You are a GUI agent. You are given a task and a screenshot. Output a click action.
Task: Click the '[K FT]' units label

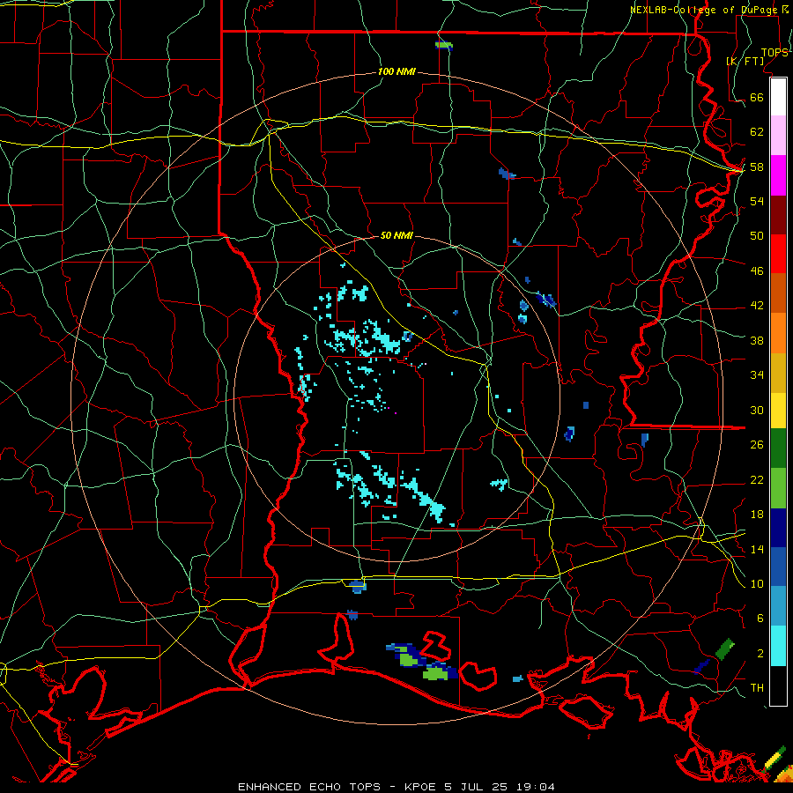point(745,62)
